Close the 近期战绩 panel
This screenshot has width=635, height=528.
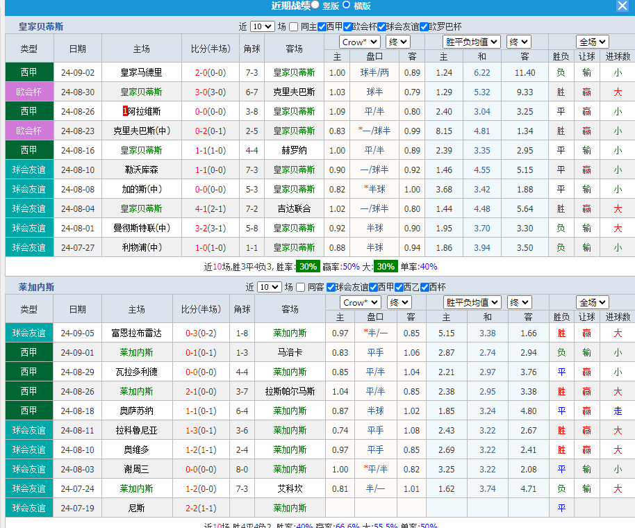click(622, 6)
